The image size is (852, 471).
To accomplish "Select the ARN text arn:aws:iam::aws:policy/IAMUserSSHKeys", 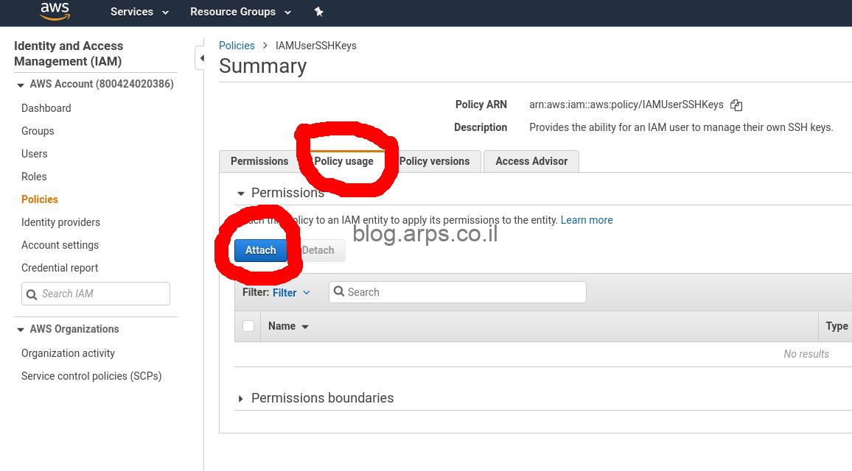I will [626, 105].
